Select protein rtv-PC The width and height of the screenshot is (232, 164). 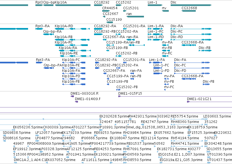coord(165,90)
